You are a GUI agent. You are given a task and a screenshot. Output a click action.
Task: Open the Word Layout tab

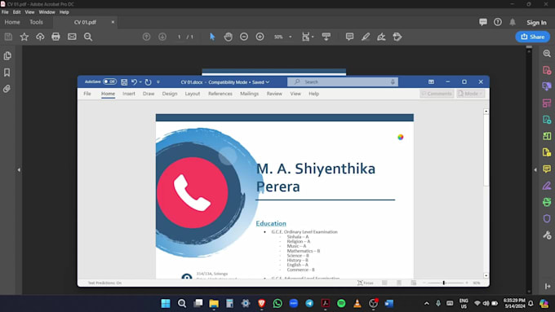click(x=193, y=94)
